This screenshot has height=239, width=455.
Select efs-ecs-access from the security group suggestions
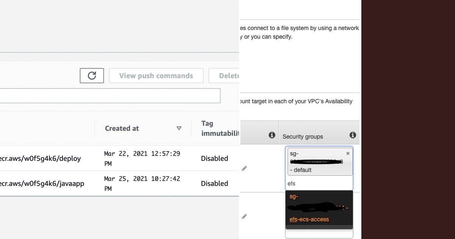tap(308, 219)
